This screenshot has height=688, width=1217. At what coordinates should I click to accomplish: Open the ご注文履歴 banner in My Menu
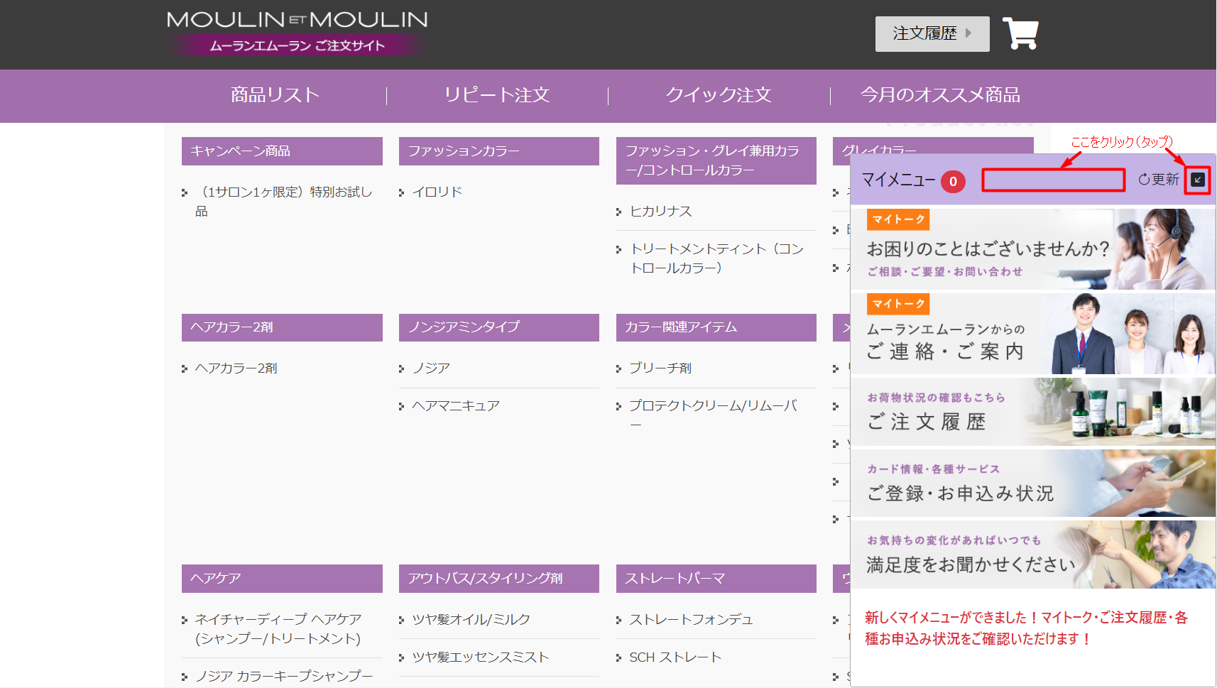pyautogui.click(x=1032, y=412)
